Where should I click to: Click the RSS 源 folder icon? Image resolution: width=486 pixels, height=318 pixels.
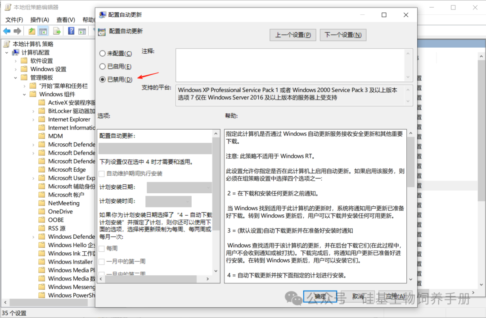[42, 228]
